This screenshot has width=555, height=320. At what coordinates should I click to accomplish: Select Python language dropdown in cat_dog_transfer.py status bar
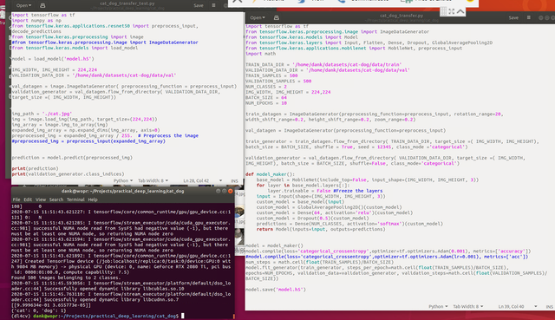pos(438,306)
